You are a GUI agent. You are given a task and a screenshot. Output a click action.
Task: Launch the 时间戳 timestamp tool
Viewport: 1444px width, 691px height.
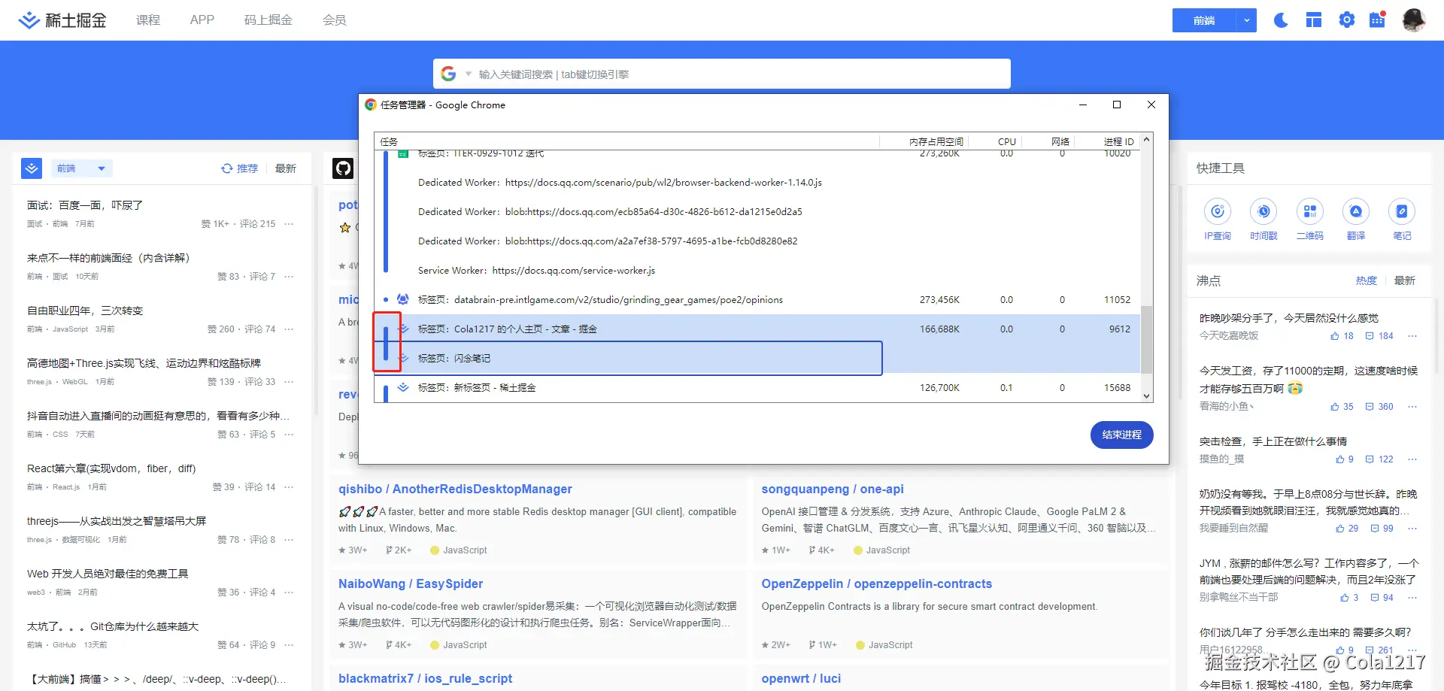[1263, 212]
